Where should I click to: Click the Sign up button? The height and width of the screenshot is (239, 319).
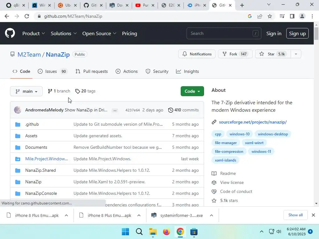coord(297,33)
